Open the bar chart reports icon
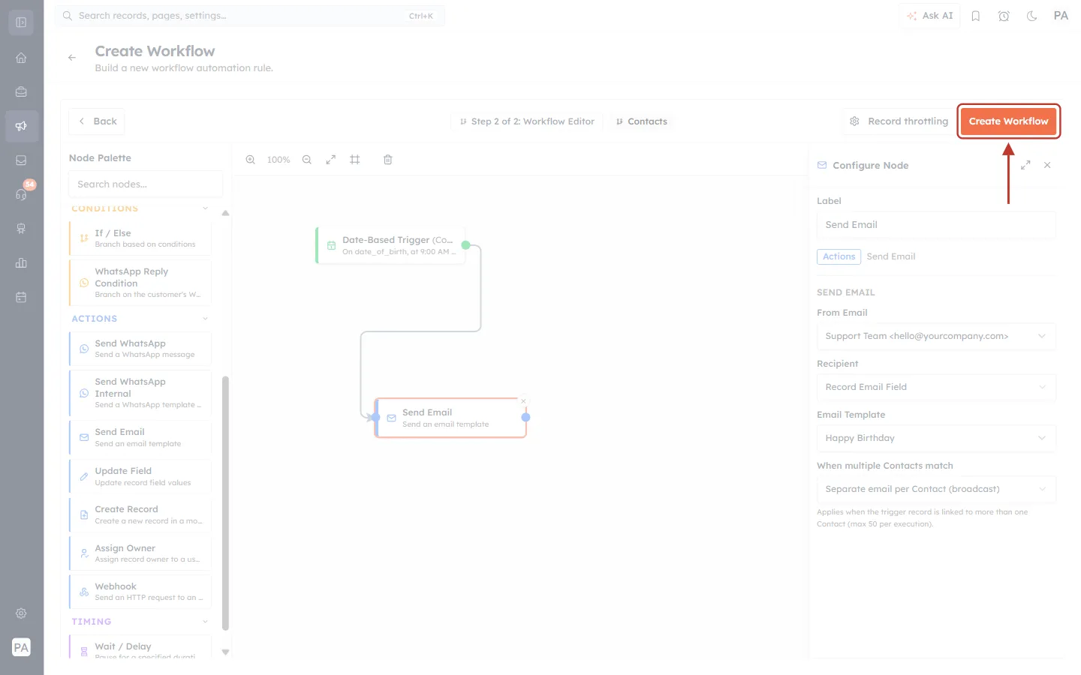 pos(21,263)
